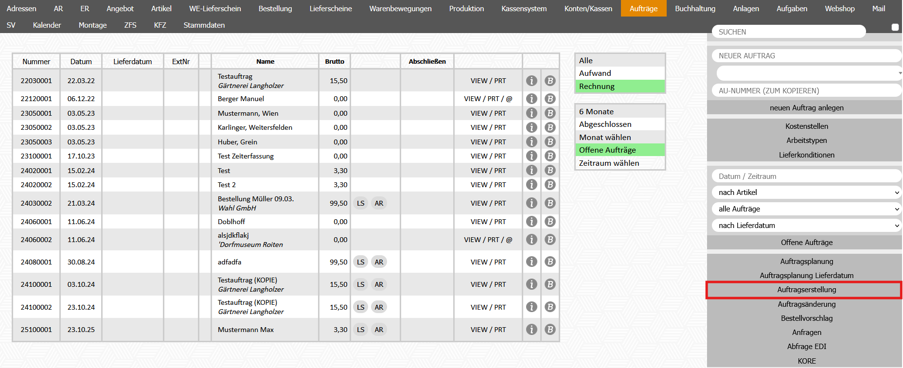This screenshot has width=903, height=368.
Task: Open the Buchhaltung menu
Action: pos(695,9)
